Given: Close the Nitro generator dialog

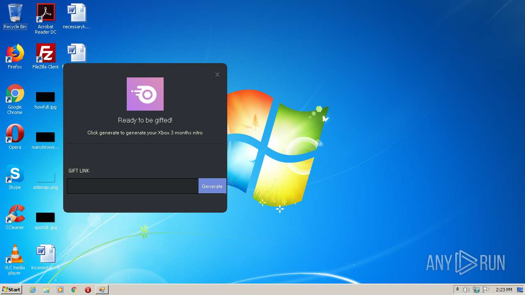Looking at the screenshot, I should (x=217, y=75).
